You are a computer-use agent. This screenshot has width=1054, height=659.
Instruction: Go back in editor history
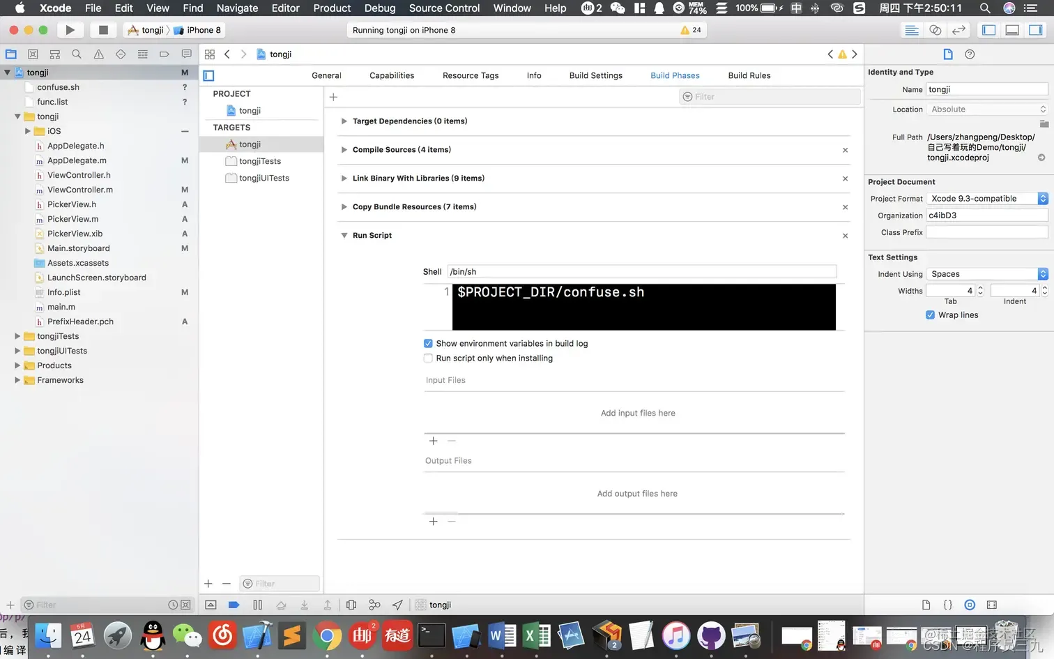tap(227, 54)
